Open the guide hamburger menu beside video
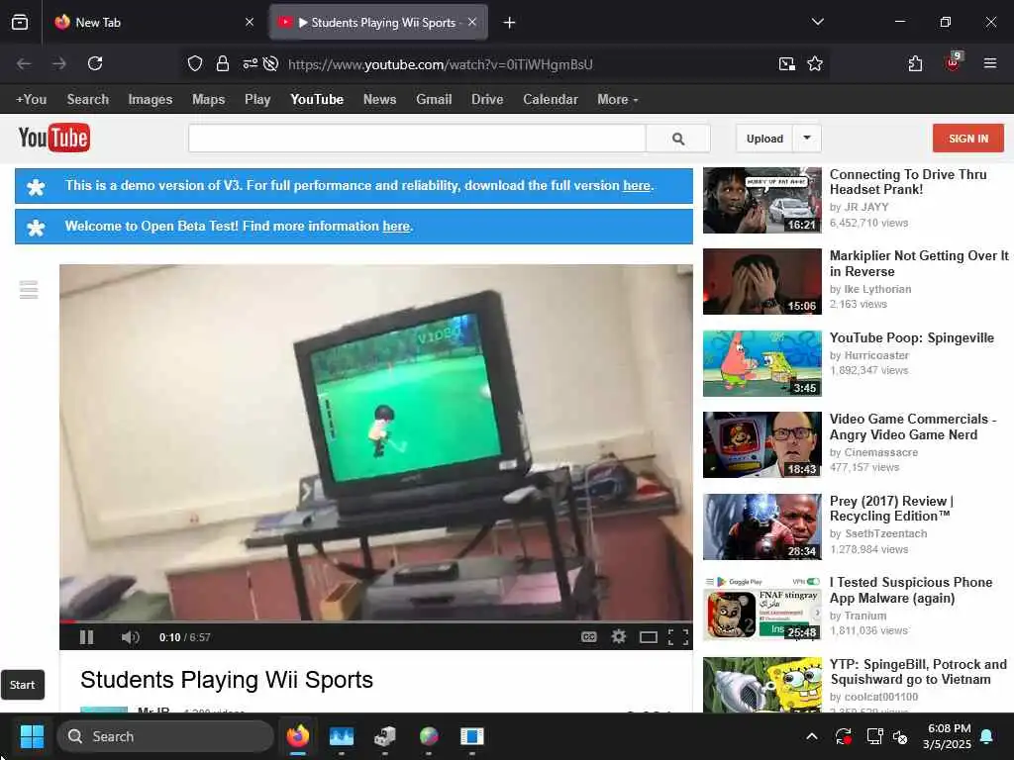 [x=29, y=290]
